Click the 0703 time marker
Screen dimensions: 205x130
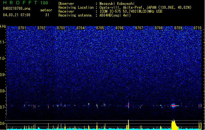61,28
